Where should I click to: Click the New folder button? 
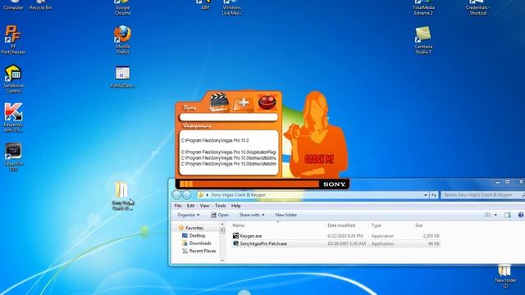(x=286, y=215)
